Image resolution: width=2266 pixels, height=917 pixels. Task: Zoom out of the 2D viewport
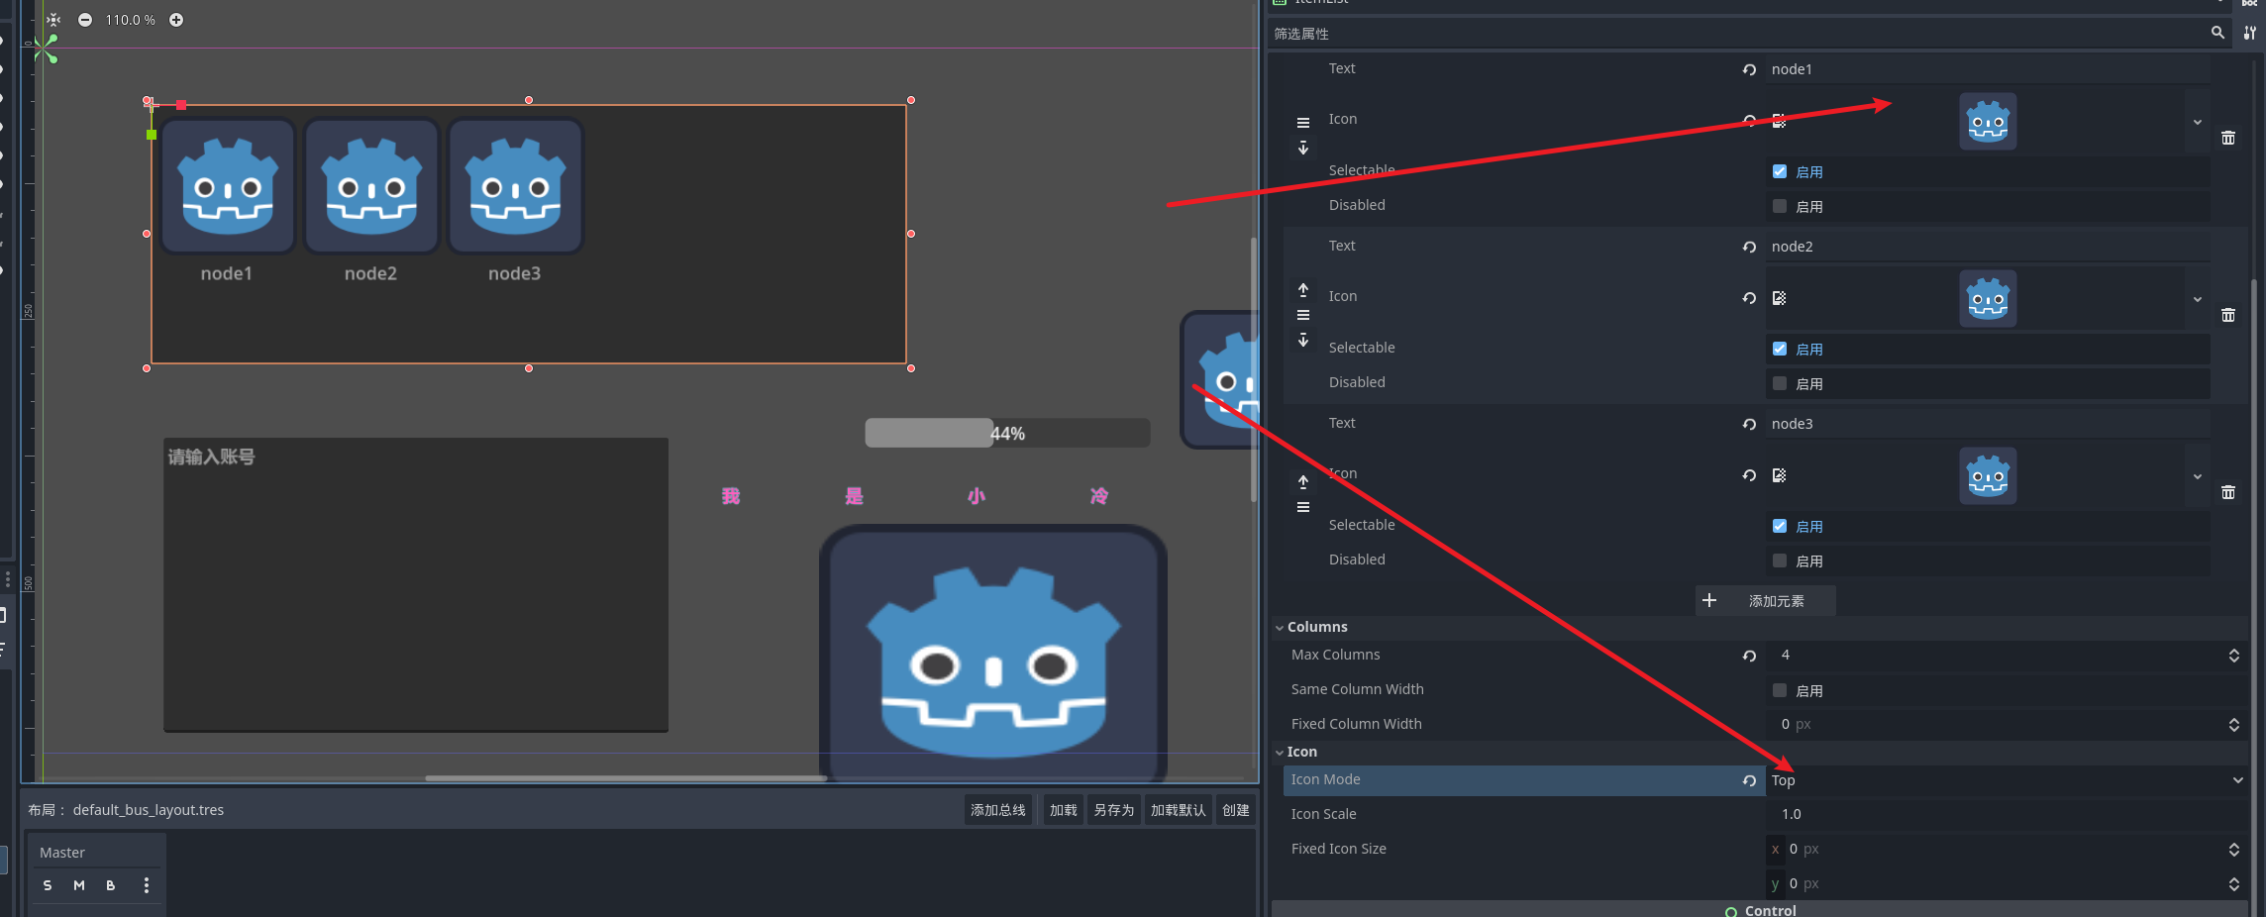point(85,20)
